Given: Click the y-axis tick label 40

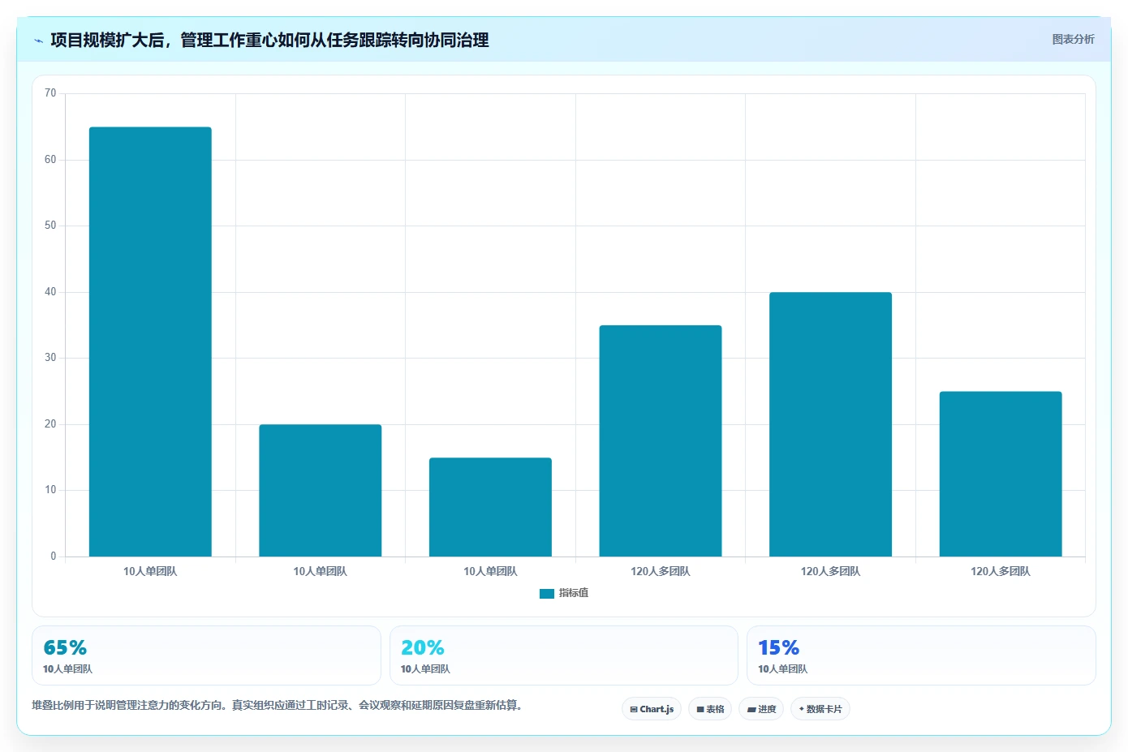Looking at the screenshot, I should pyautogui.click(x=50, y=292).
